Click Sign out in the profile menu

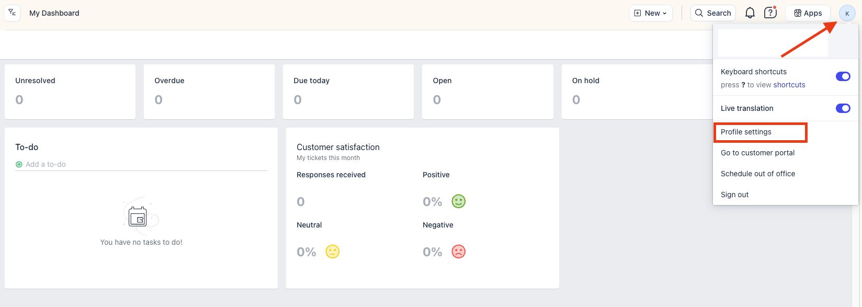(x=734, y=195)
